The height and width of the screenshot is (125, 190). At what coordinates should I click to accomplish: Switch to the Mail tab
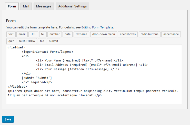coord(26,6)
